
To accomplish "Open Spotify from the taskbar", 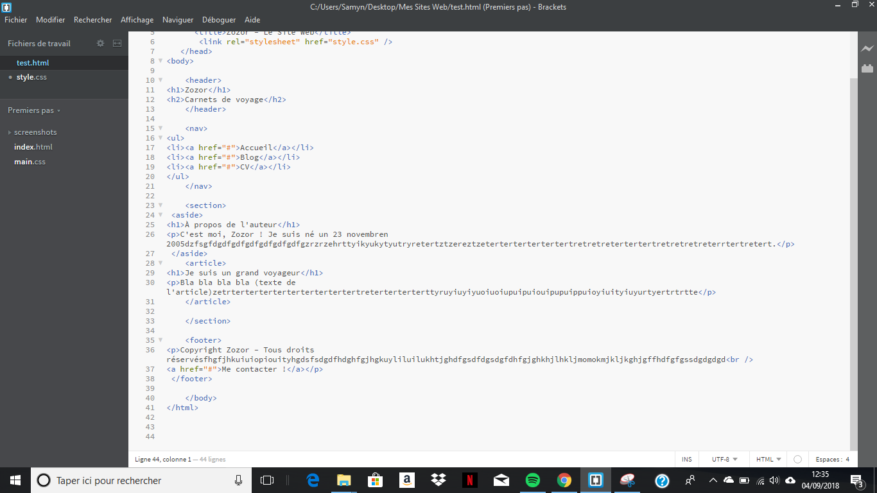I will tap(532, 480).
